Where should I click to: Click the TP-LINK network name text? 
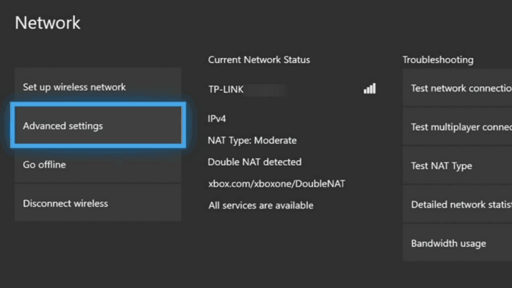[226, 89]
